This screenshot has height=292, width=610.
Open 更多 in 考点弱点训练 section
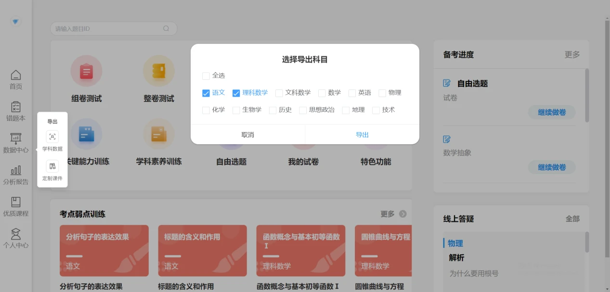[x=387, y=214]
